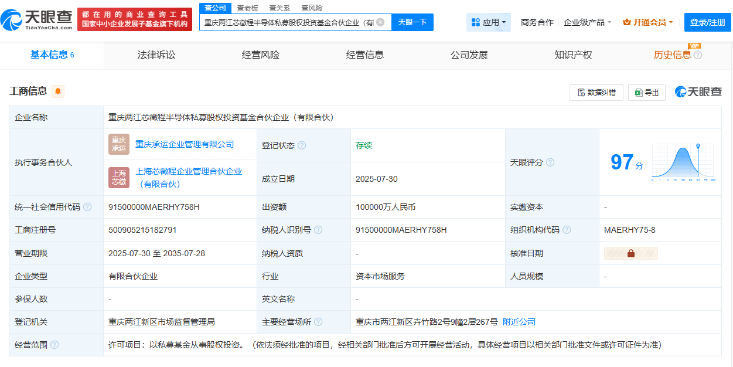This screenshot has height=367, width=733.
Task: Click the 资本市场服务 industry value
Action: 380,276
